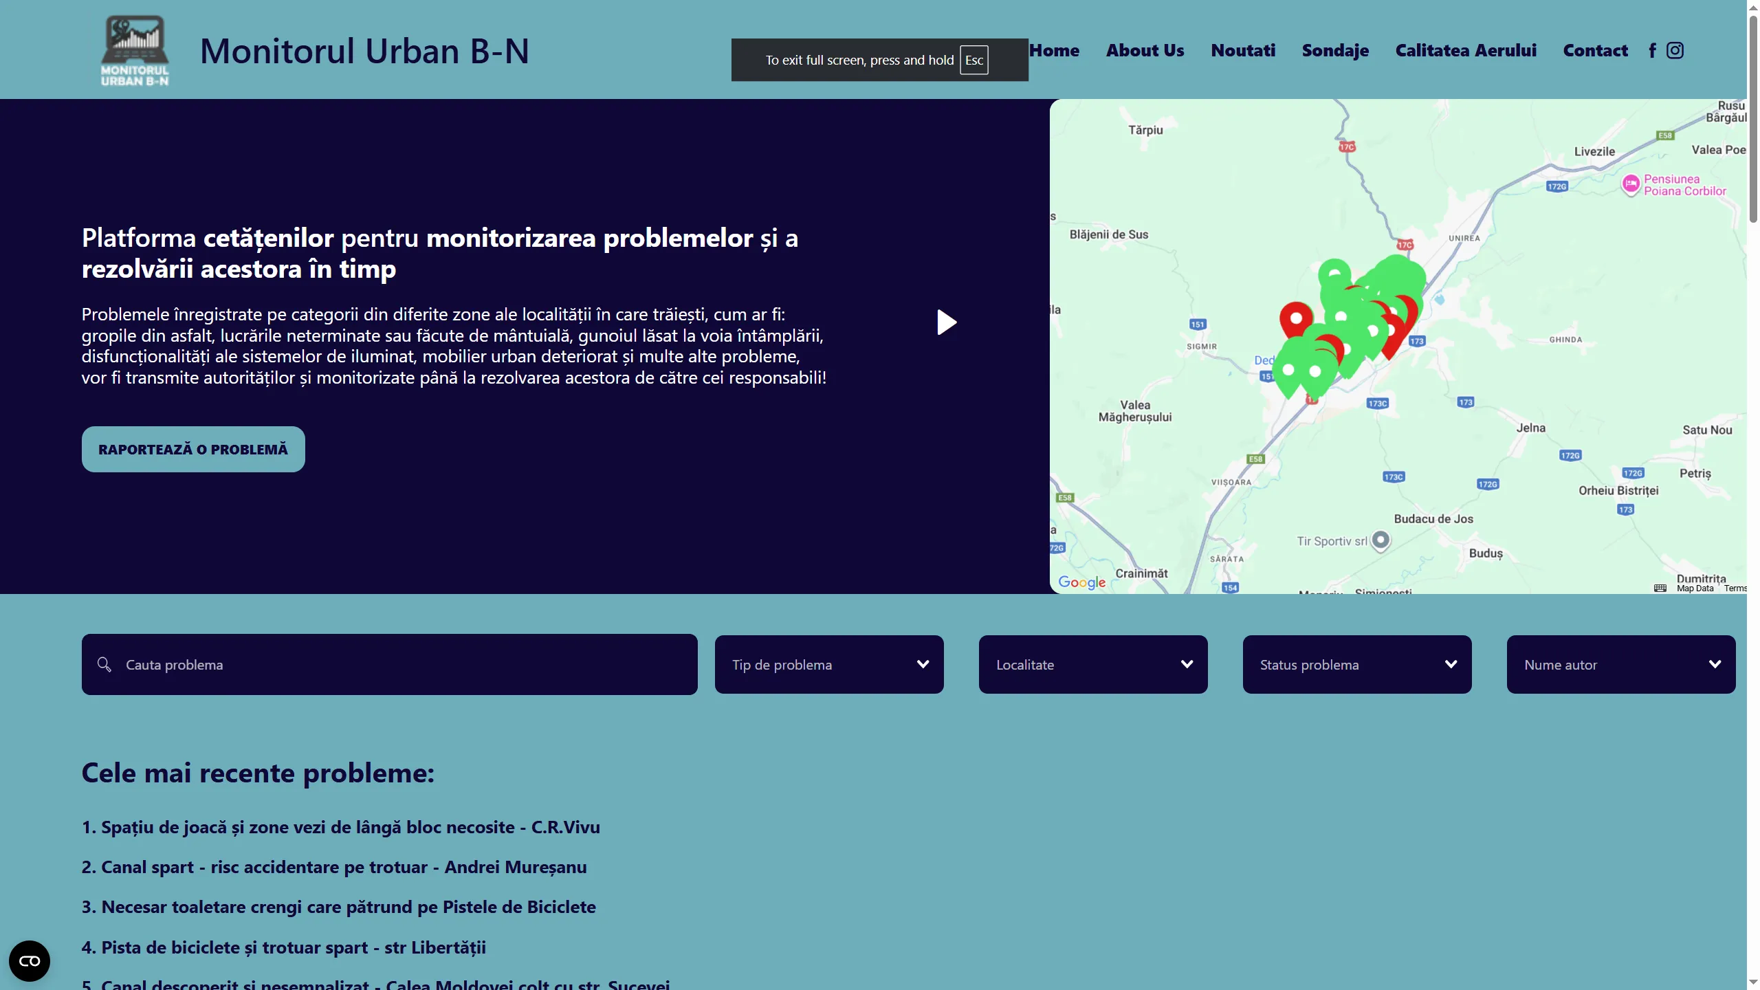Image resolution: width=1760 pixels, height=990 pixels.
Task: Click the Google logo on the map
Action: tap(1082, 582)
